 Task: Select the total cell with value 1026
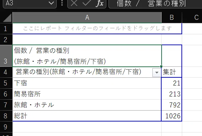tap(172, 116)
